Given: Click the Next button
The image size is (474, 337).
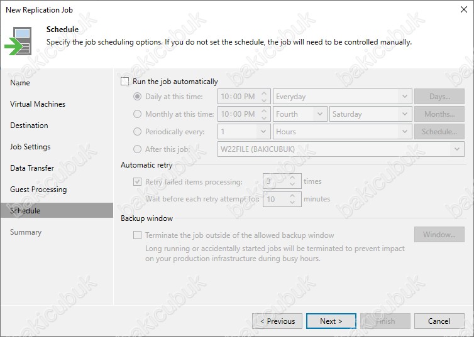Looking at the screenshot, I should click(x=331, y=321).
